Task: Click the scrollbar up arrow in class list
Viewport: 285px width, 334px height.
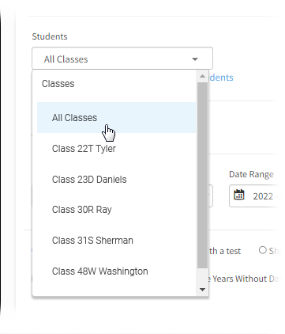Action: coord(202,77)
